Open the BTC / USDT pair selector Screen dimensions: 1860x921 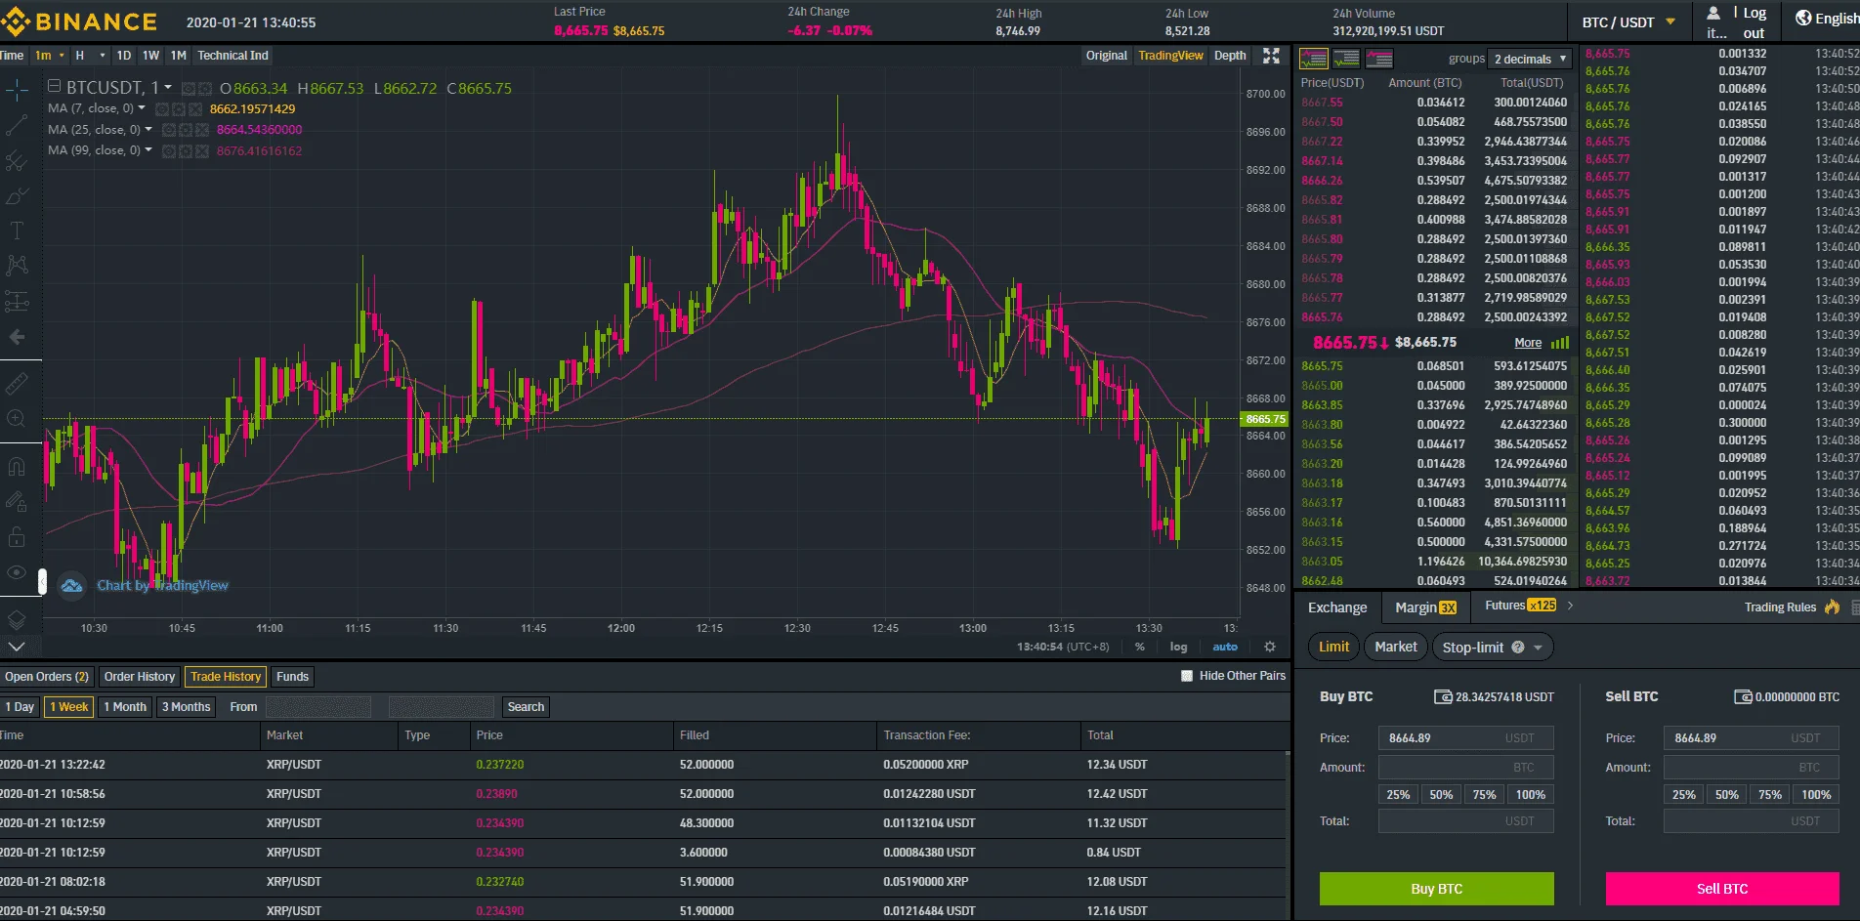pos(1628,21)
